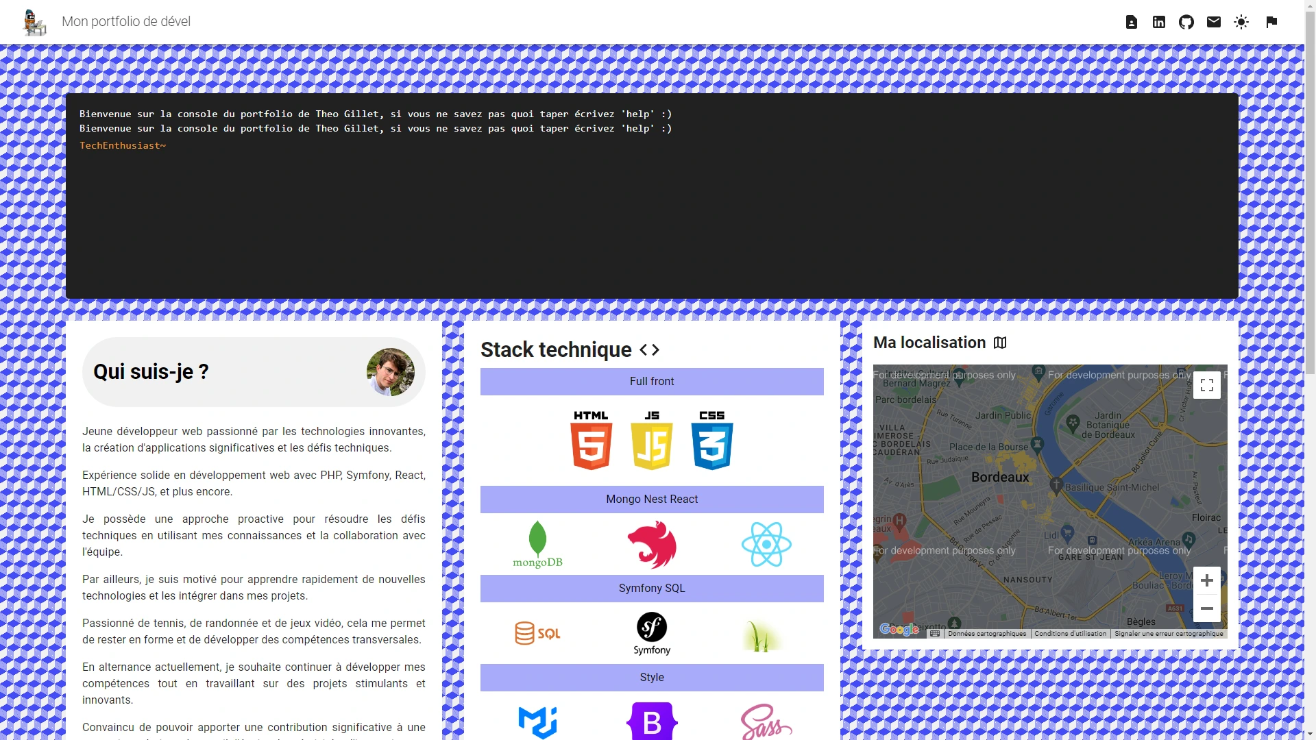The image size is (1316, 740).
Task: Click the Symfony SQL section header
Action: point(652,589)
